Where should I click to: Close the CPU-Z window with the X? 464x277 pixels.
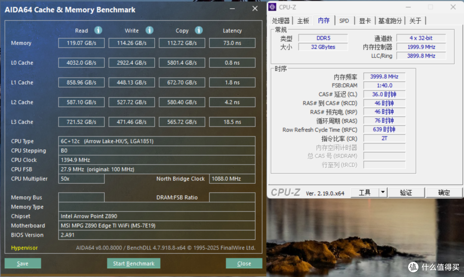point(453,7)
